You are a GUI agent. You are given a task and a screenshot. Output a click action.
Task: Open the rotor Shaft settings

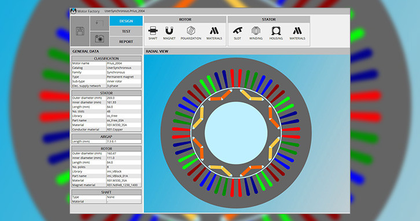(x=153, y=33)
